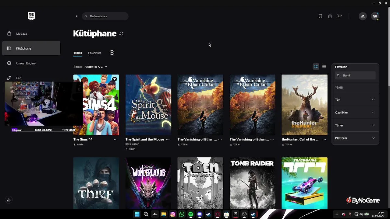Open File Explorer from the taskbar
Screen dimensions: 390x219
[x=164, y=214]
